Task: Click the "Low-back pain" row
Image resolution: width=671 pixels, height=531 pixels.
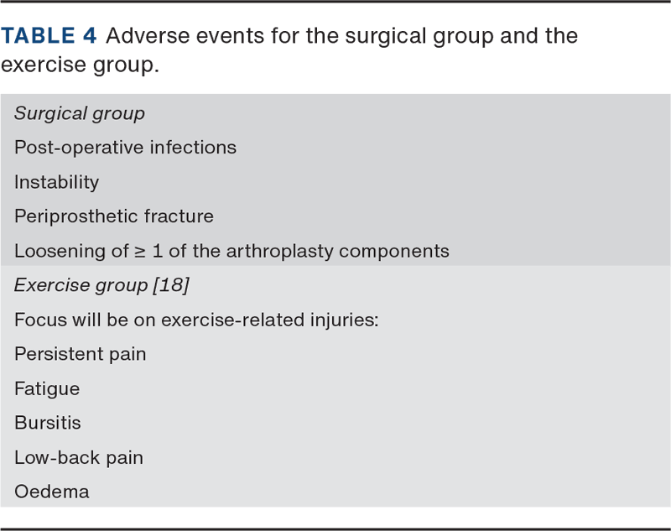Action: point(78,457)
